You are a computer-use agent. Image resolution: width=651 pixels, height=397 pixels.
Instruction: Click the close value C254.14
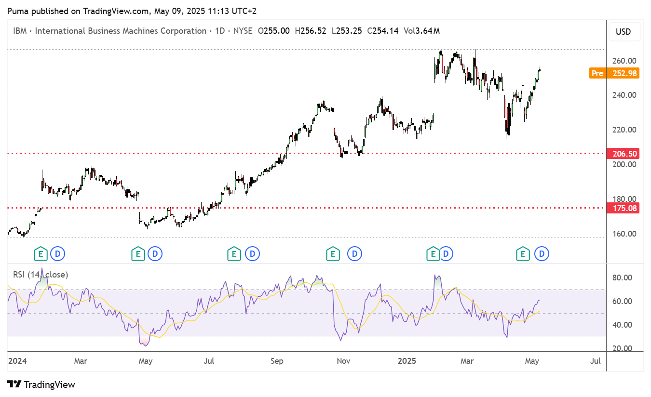(x=383, y=31)
